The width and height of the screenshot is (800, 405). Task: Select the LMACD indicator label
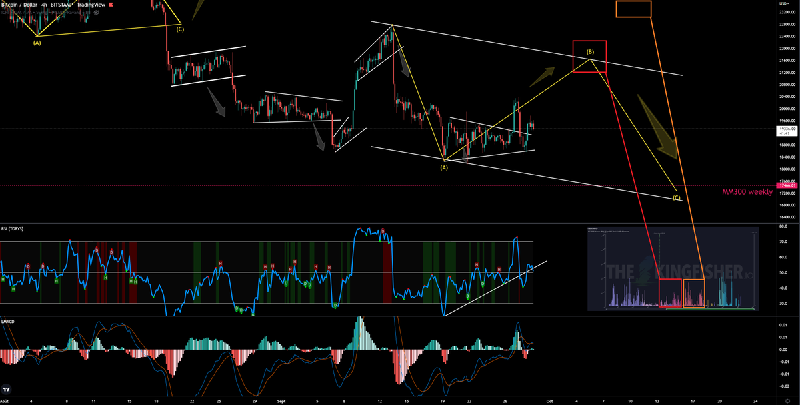[9, 322]
